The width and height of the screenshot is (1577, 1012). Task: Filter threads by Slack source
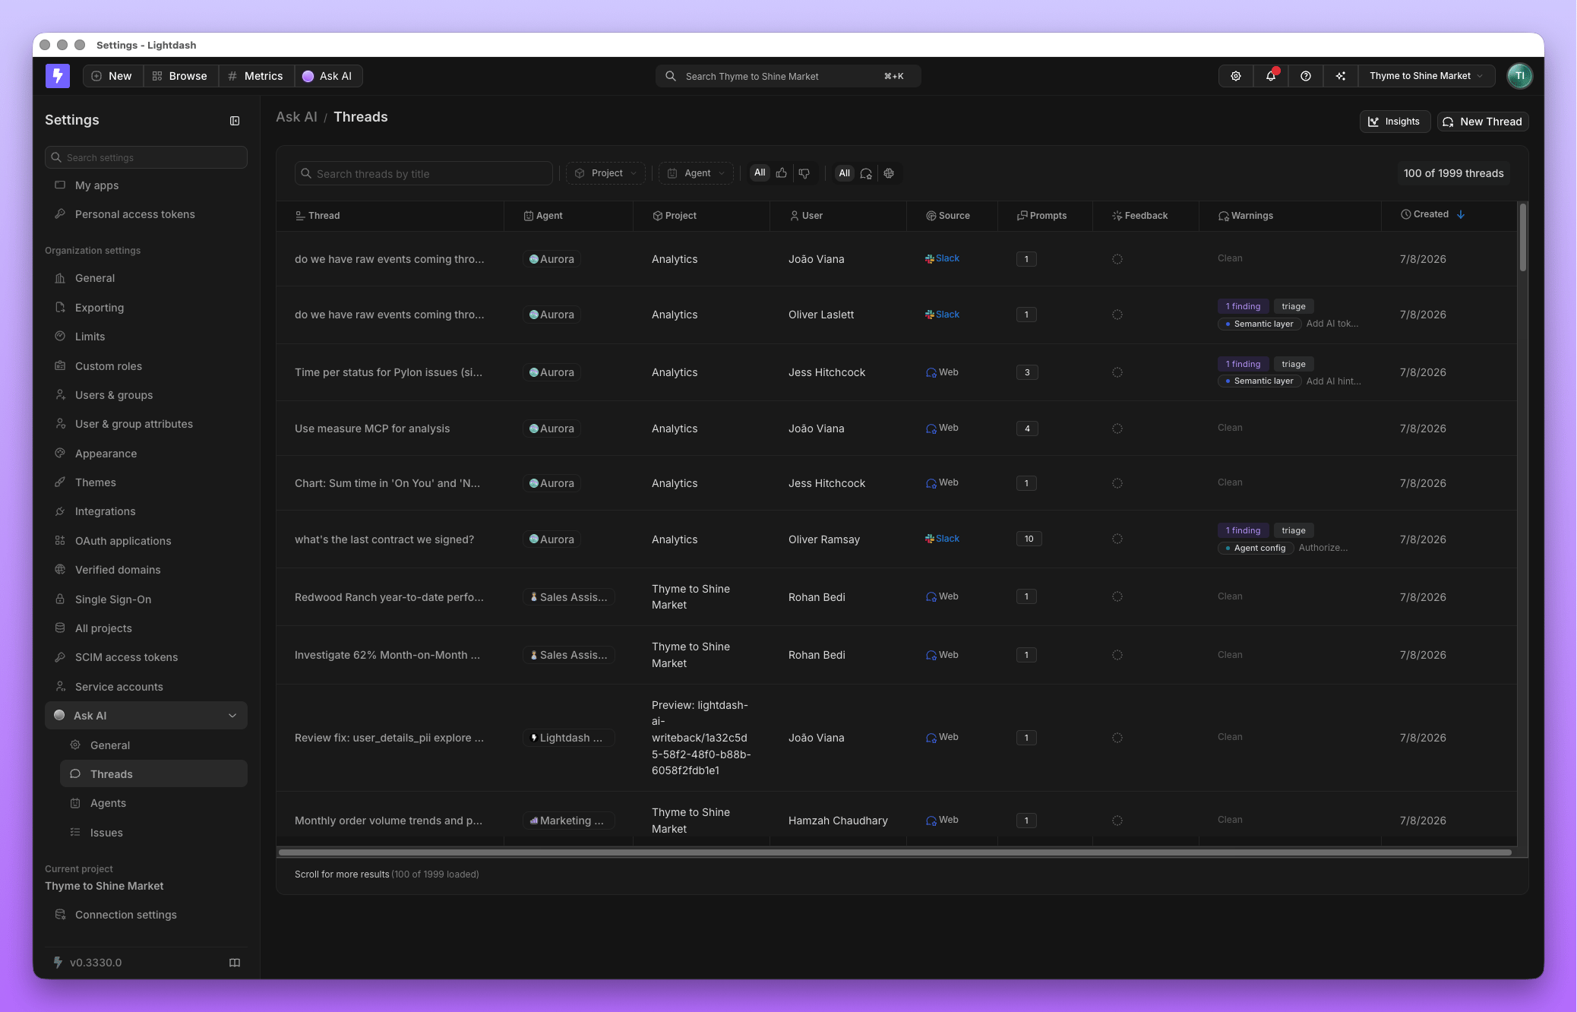889,173
